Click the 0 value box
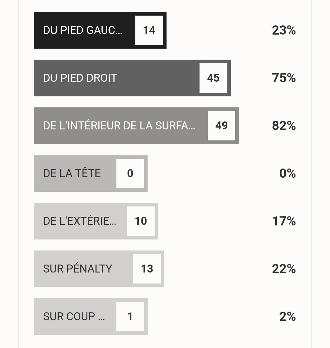Viewport: 330px width, 348px height. click(x=130, y=173)
